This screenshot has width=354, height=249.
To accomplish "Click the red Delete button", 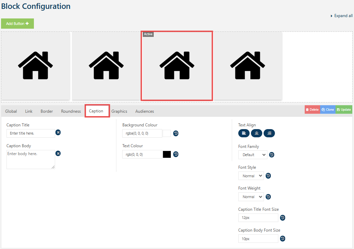I will [312, 110].
